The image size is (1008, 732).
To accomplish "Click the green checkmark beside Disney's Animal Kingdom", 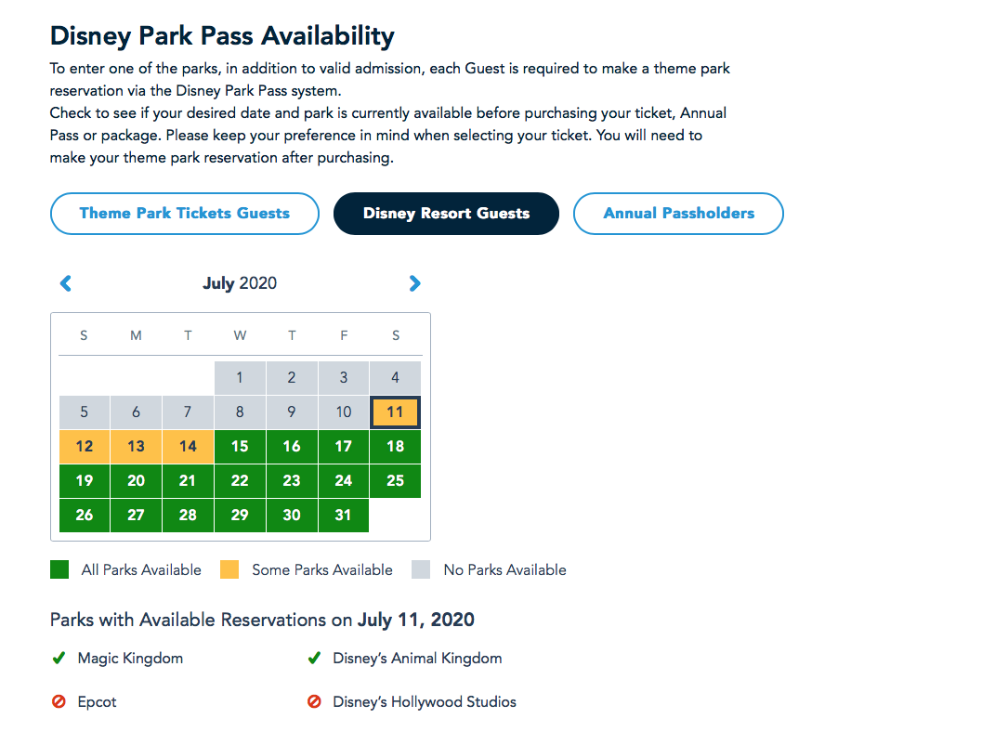I will (x=314, y=657).
